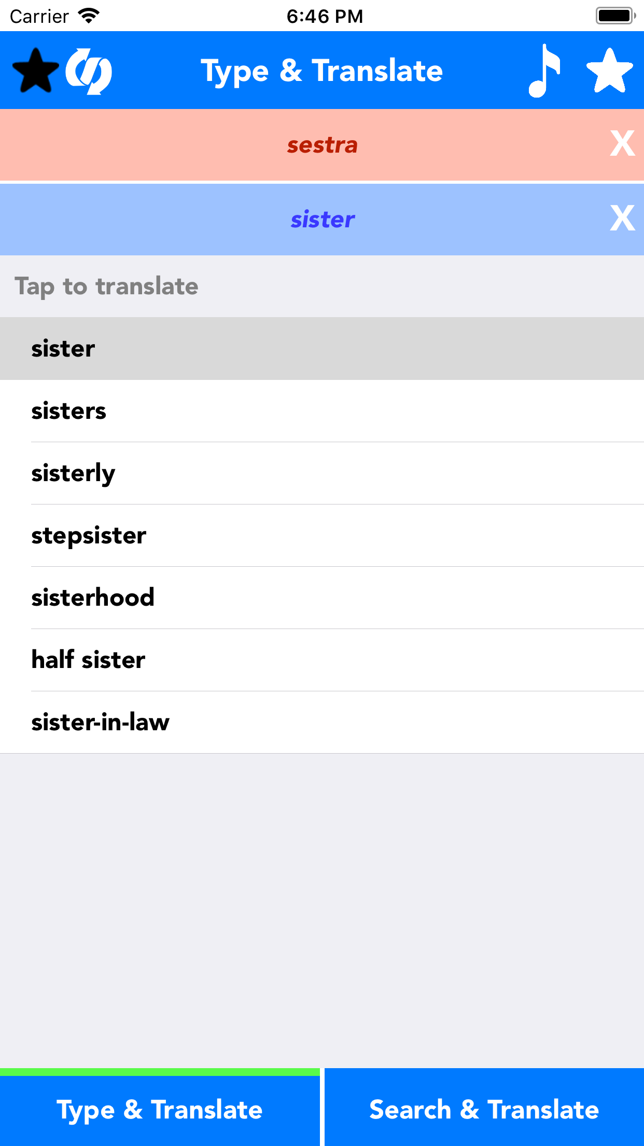Clear the sister input field
644x1146 pixels.
(x=622, y=219)
